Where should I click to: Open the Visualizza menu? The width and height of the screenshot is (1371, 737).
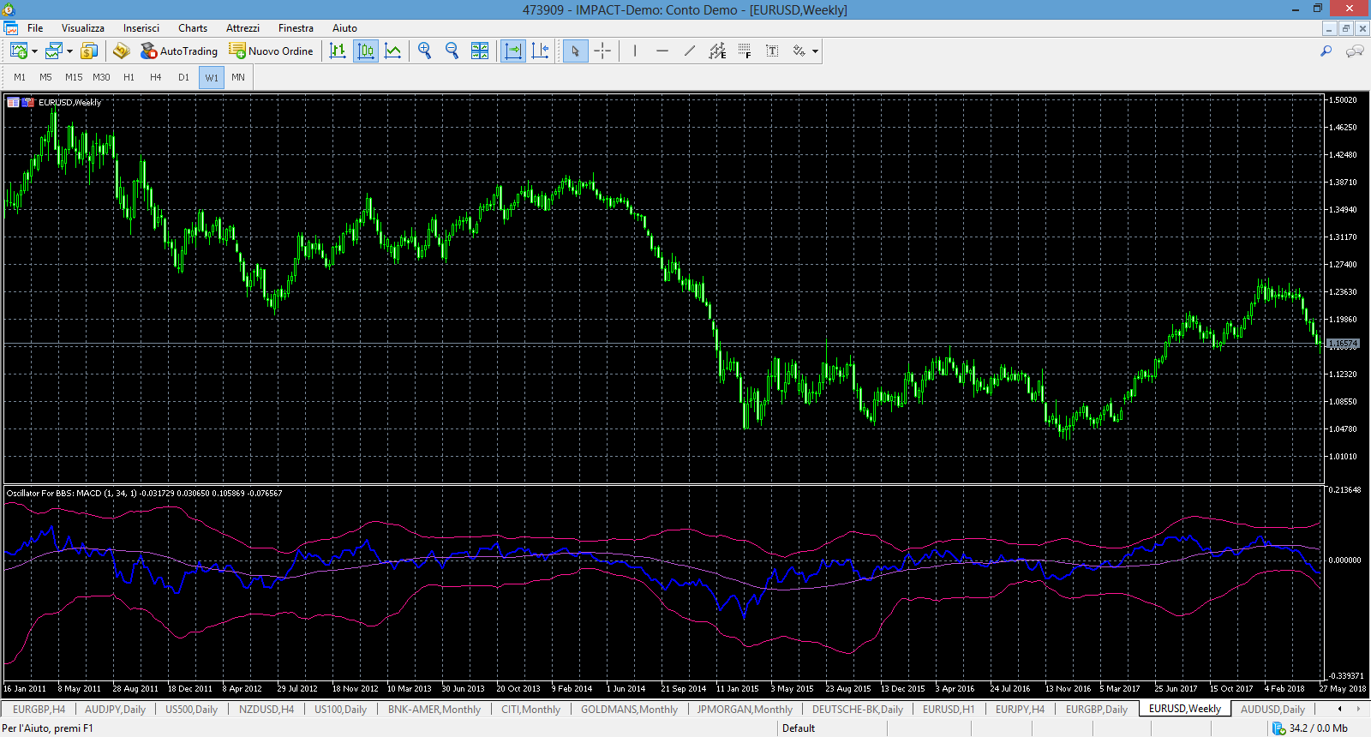coord(83,28)
